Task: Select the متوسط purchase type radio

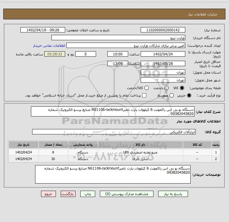Action: click(172, 95)
